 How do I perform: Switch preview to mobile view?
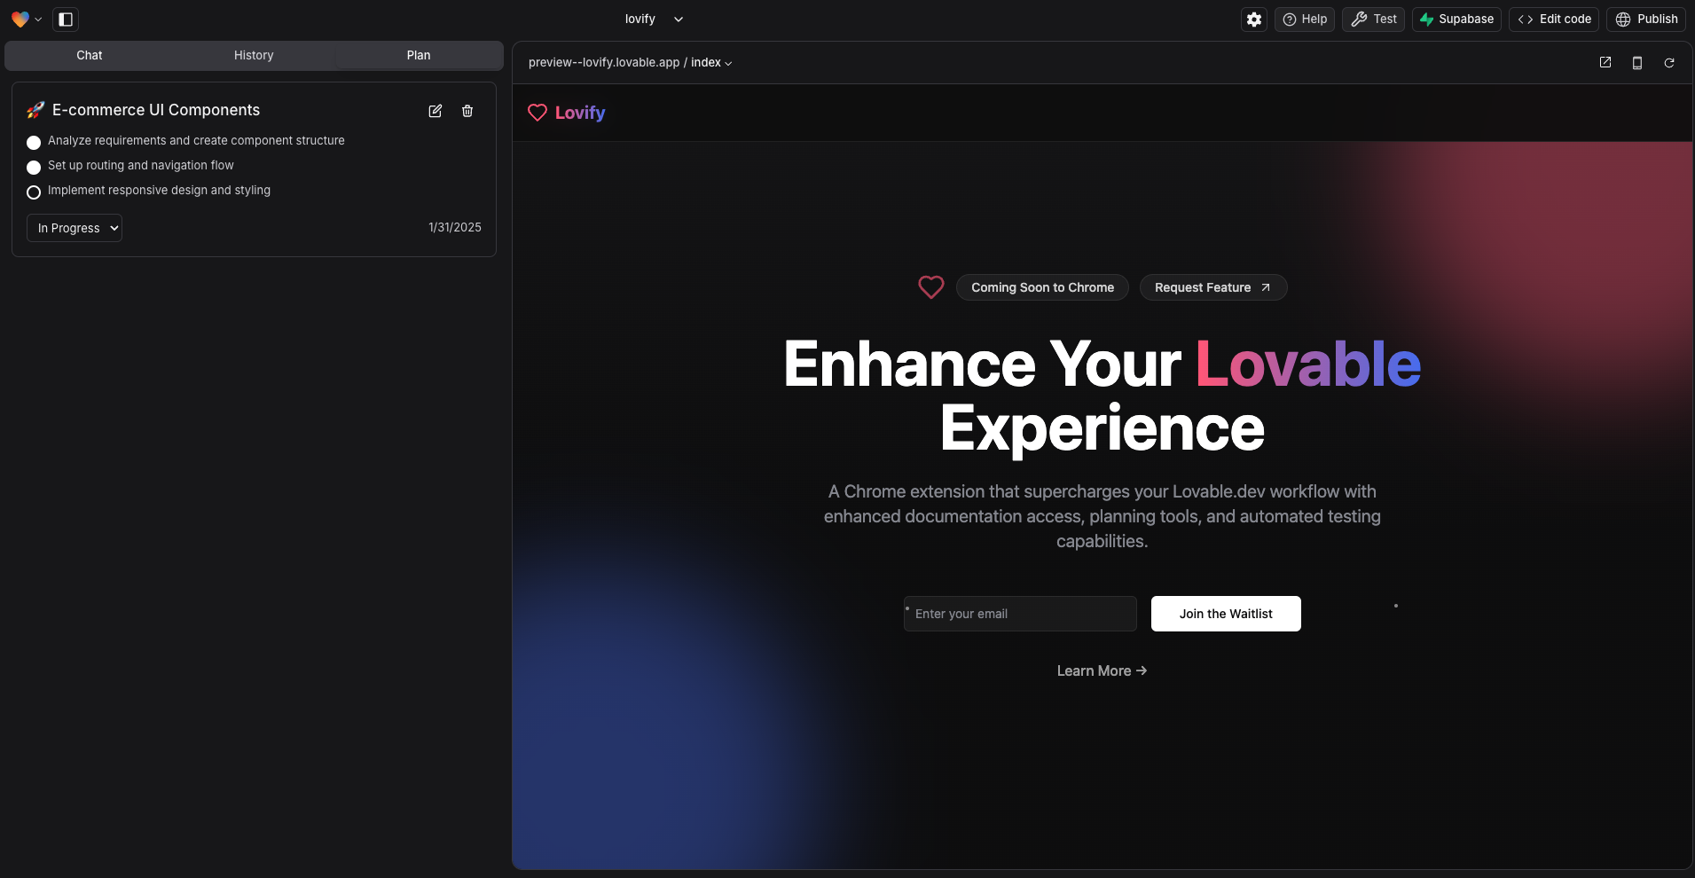1637,62
